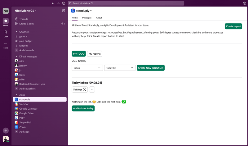Switch to the Home tab
Viewport: 248px width, 146px height.
[x=75, y=18]
